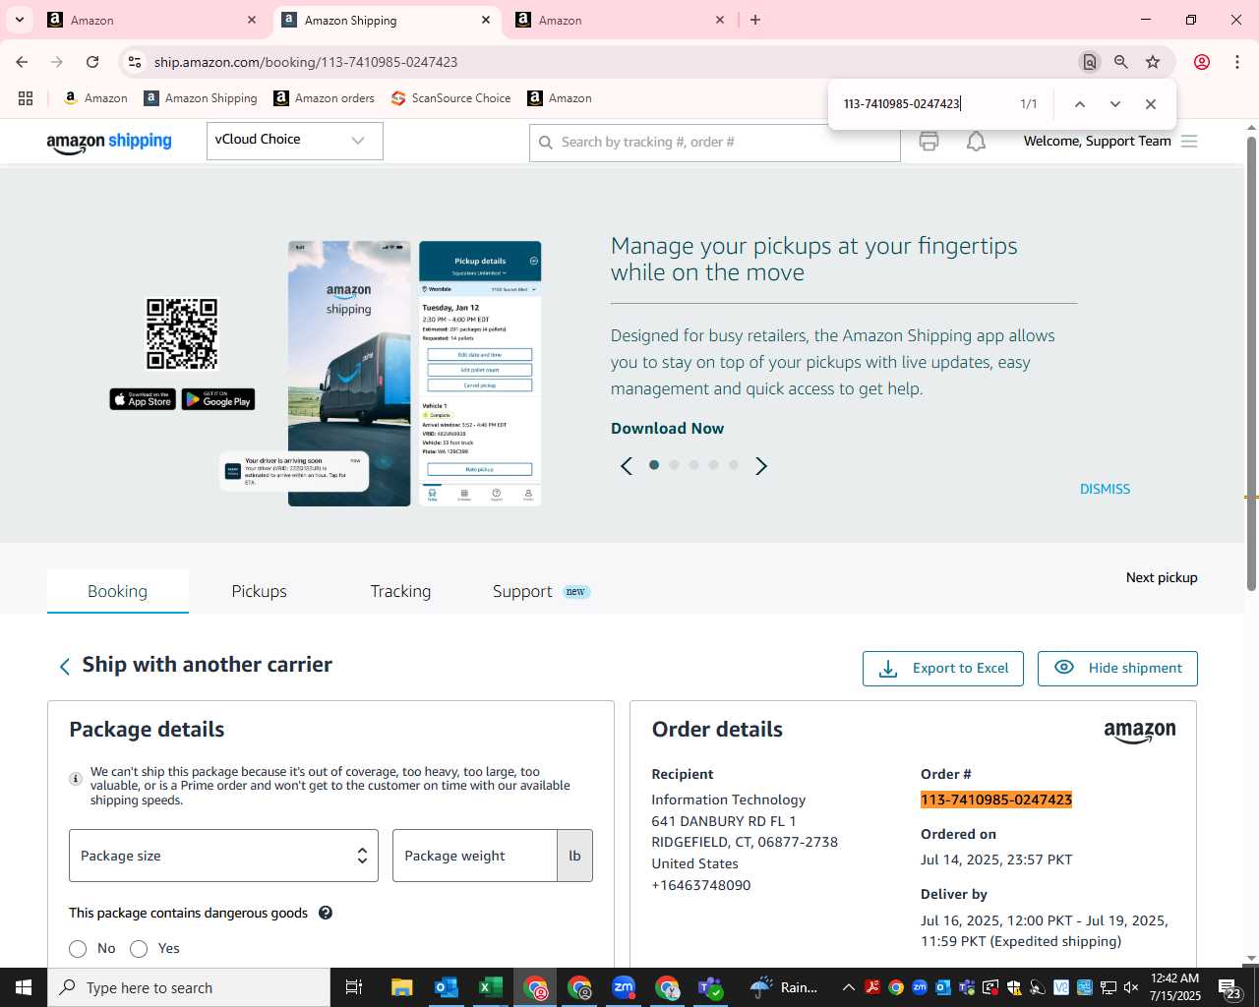Screen dimensions: 1259x1007
Task: Click the find-in-page icon in address bar
Action: pos(1090,62)
